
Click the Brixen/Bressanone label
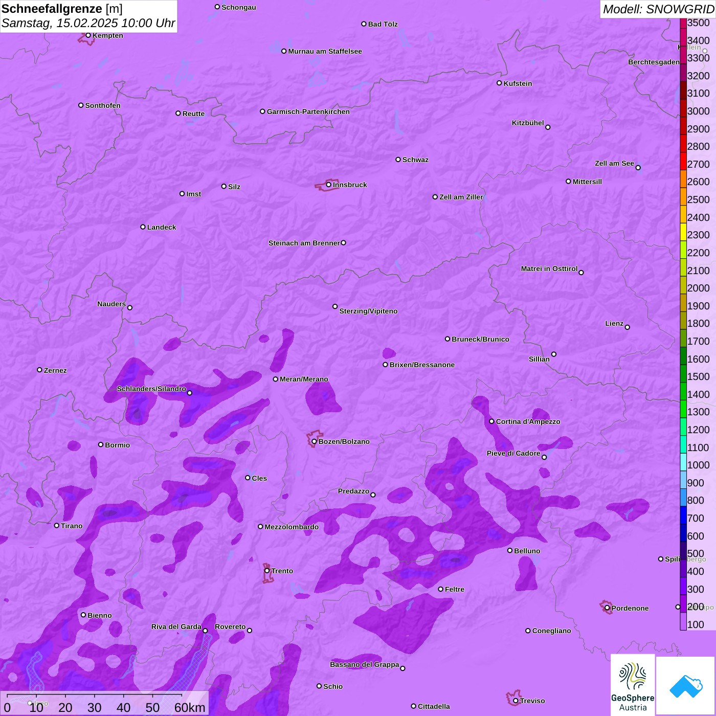pos(422,365)
